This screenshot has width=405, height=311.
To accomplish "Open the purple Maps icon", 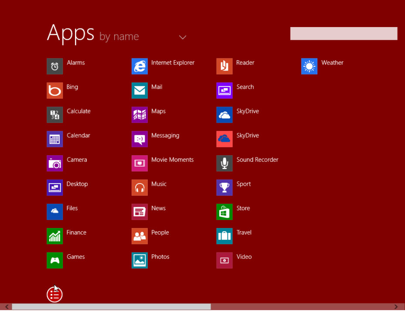I will tap(140, 115).
